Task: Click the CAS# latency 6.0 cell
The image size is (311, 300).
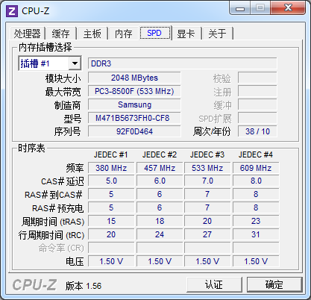Action: pos(160,181)
